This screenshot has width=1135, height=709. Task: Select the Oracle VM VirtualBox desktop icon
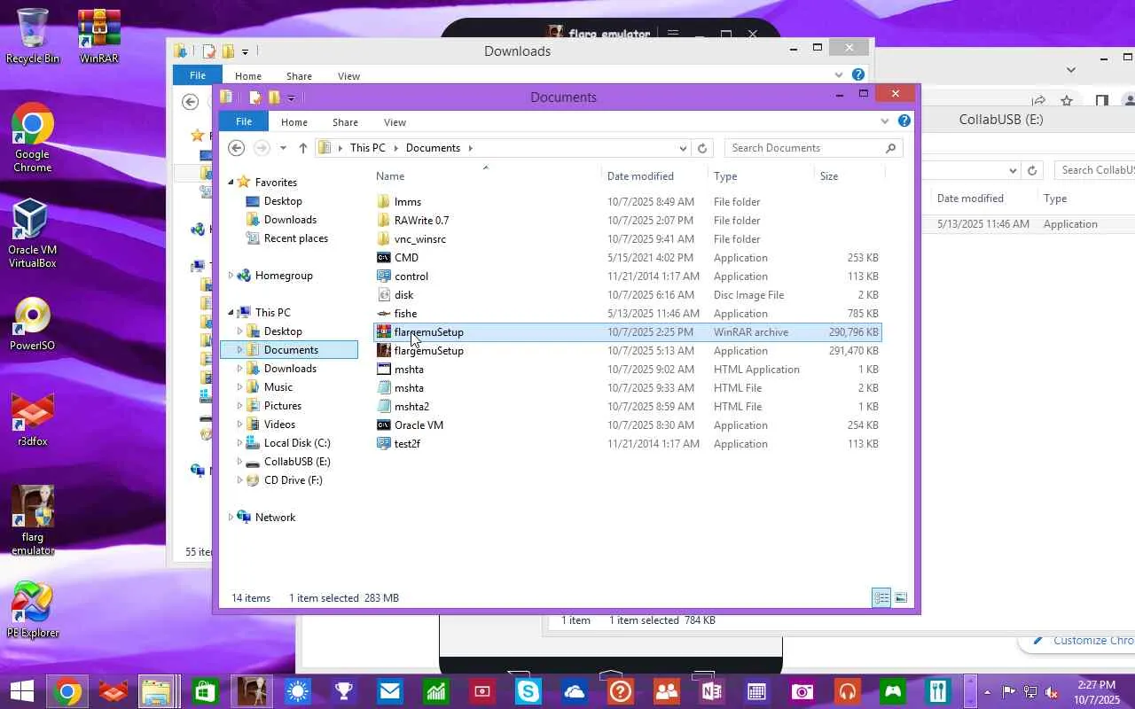tap(33, 234)
